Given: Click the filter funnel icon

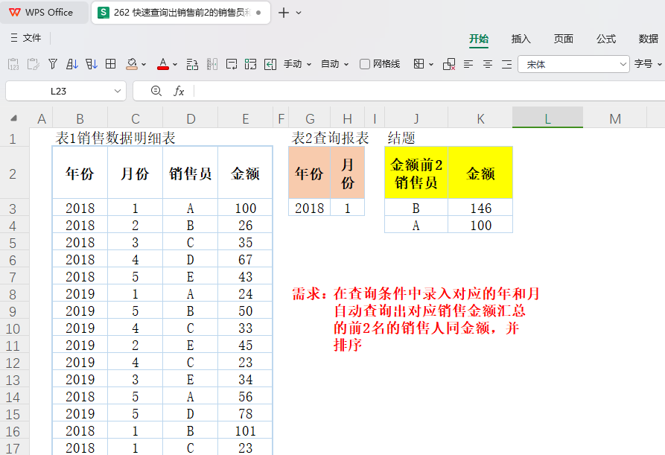Looking at the screenshot, I should [53, 64].
